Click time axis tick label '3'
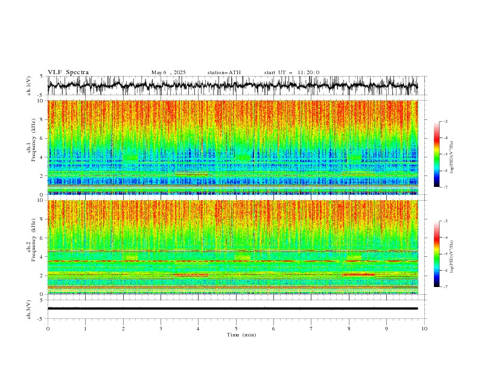The width and height of the screenshot is (478, 369). tap(161, 329)
